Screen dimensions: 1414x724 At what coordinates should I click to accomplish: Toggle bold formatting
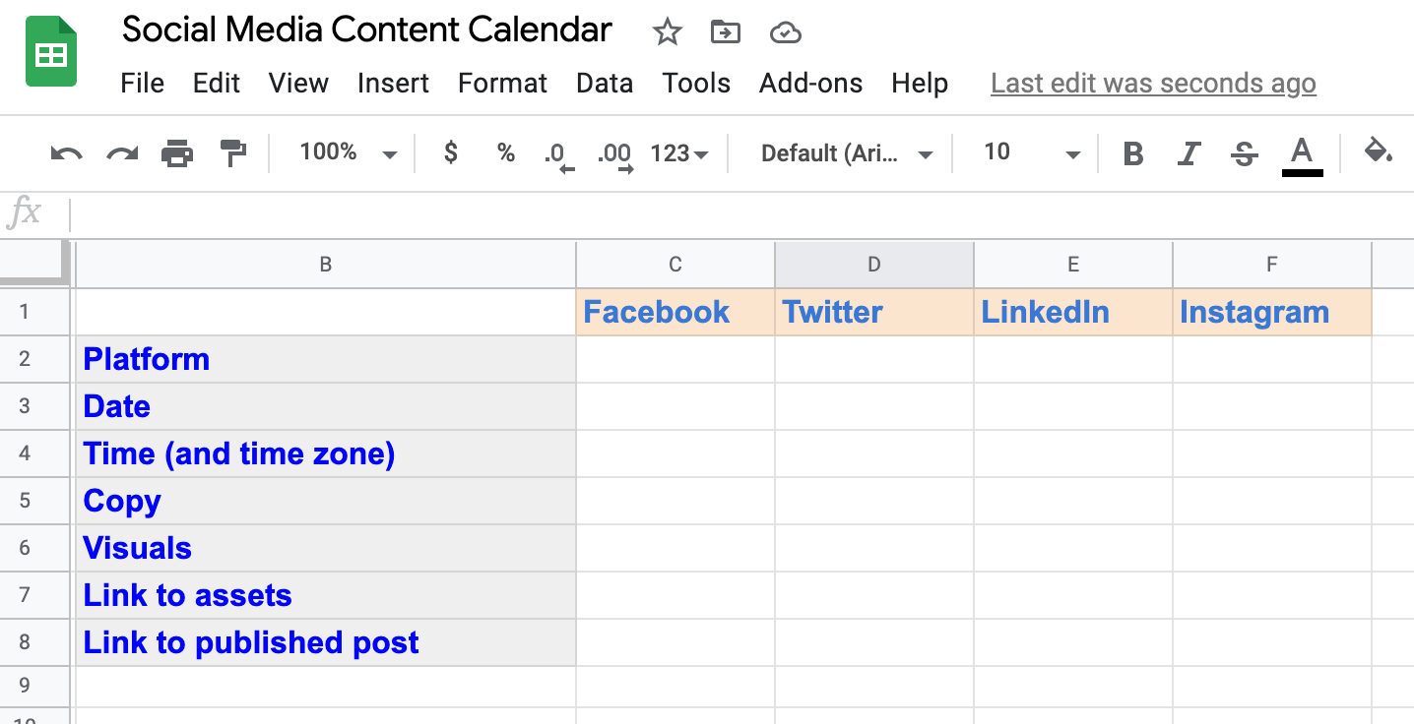[x=1133, y=153]
